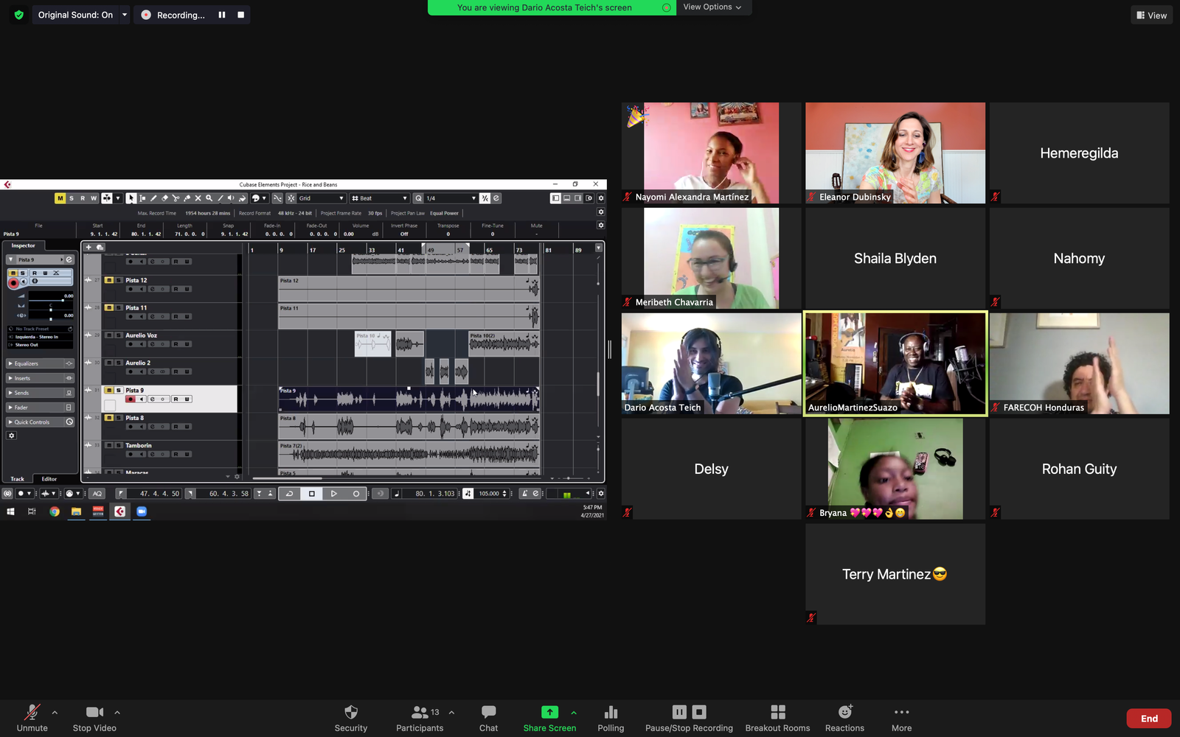Adjust the Inspector volume fader slider

pyautogui.click(x=62, y=300)
